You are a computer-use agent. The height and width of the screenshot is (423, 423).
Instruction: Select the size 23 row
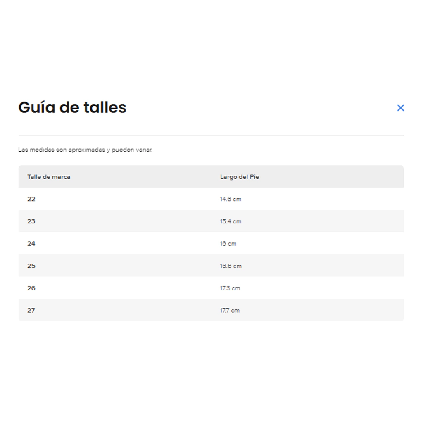(31, 221)
